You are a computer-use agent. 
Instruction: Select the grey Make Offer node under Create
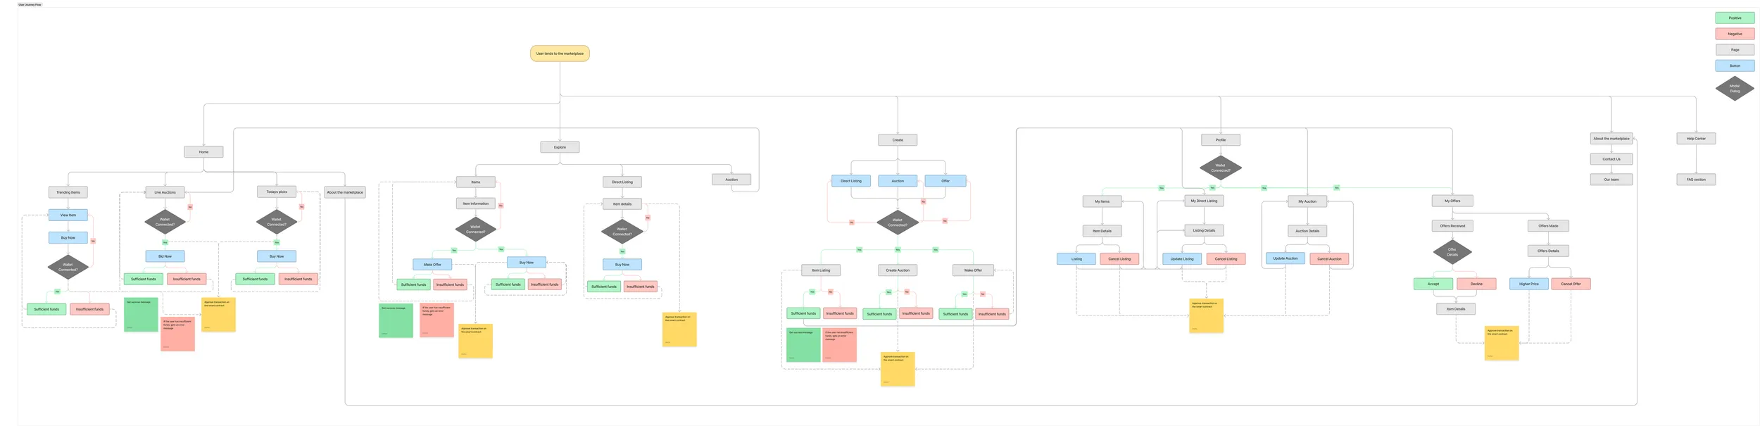(973, 270)
